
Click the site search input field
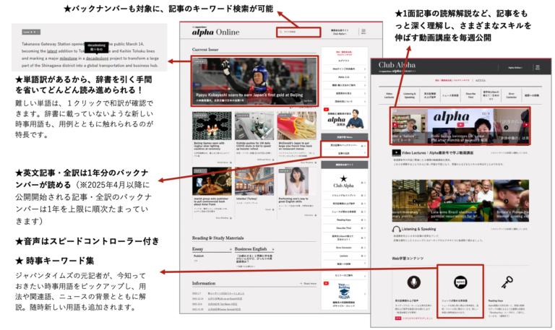(x=298, y=32)
